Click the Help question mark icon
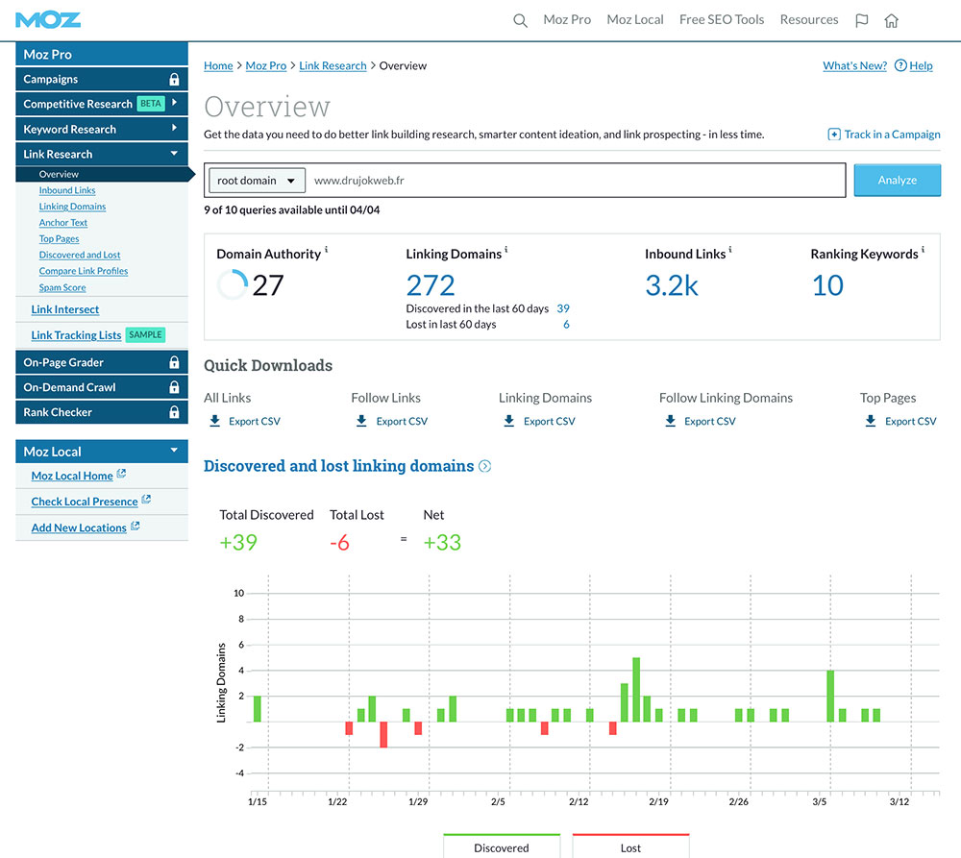The height and width of the screenshot is (858, 961). [x=900, y=65]
